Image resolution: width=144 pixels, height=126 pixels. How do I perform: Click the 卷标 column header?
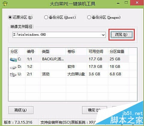76,52
